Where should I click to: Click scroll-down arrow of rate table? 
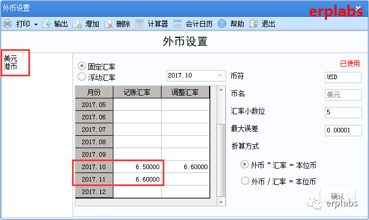tap(221, 202)
